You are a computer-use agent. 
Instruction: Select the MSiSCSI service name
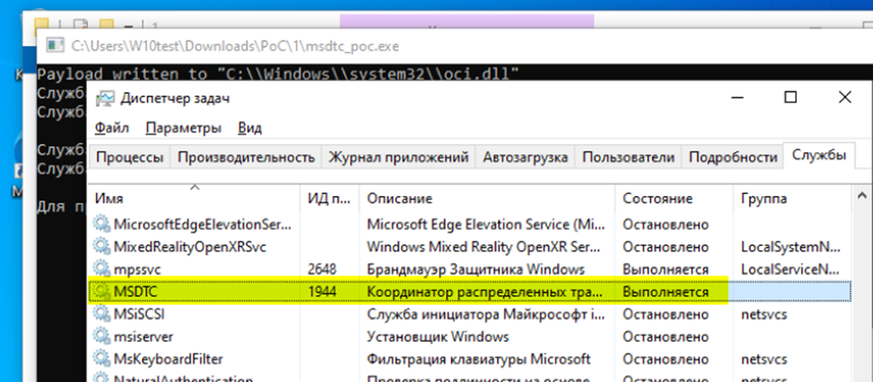pos(139,314)
